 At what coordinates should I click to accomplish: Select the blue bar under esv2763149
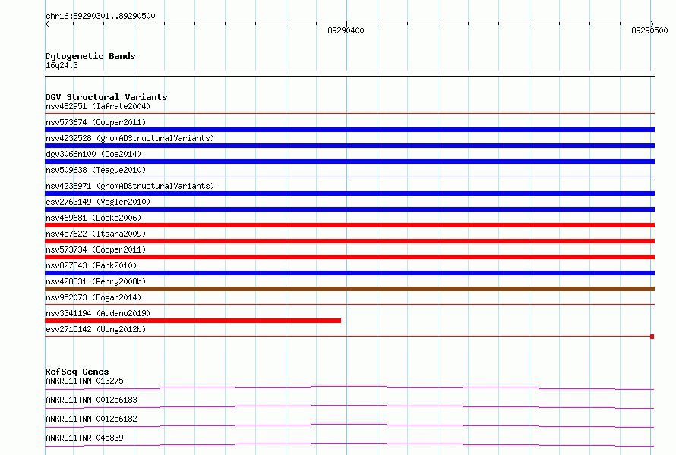coord(349,209)
